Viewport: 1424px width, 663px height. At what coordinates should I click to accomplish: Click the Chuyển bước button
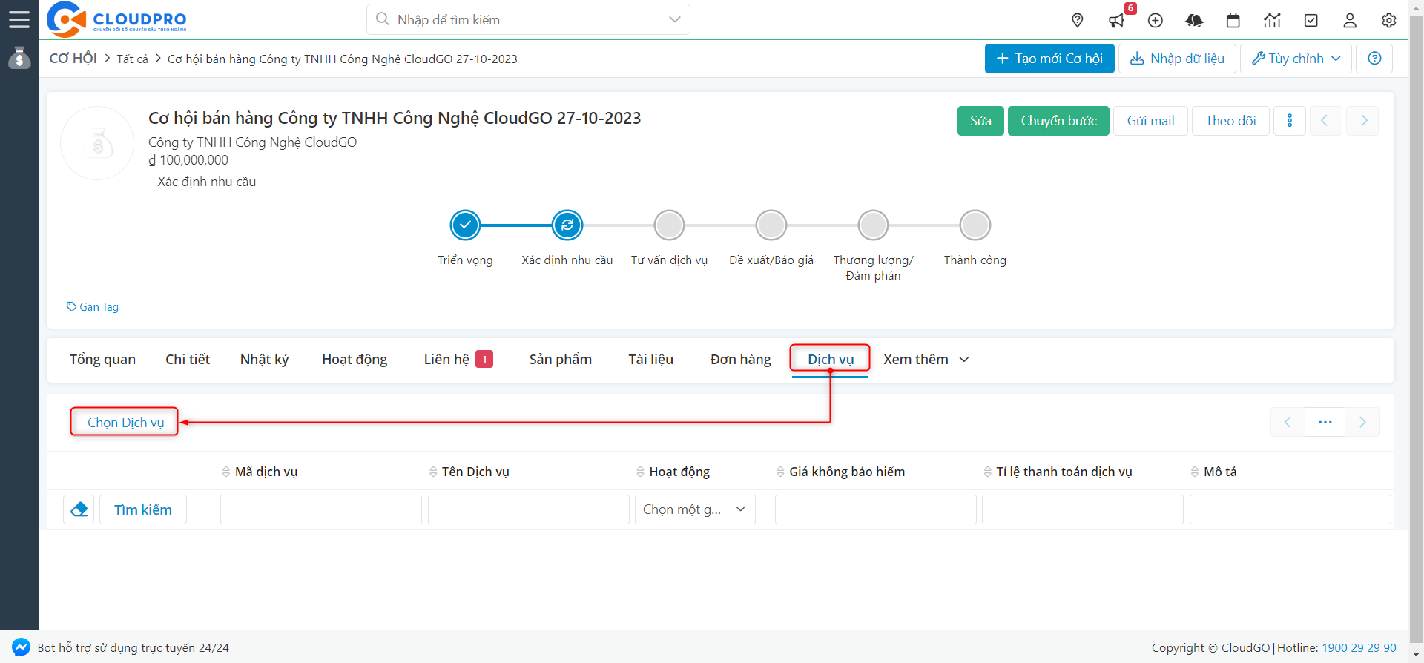point(1058,121)
